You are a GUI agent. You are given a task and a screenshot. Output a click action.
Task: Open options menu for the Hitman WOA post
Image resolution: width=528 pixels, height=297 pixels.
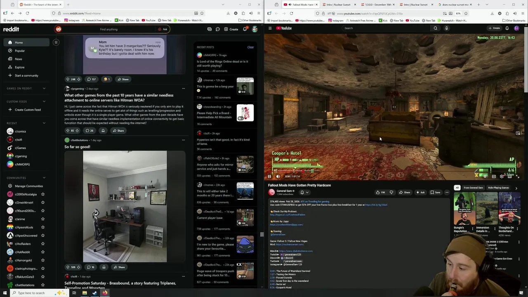pyautogui.click(x=184, y=89)
